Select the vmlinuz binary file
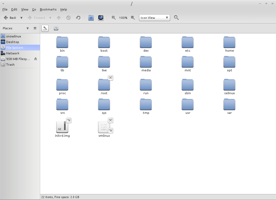This screenshot has width=276, height=200. 104,128
